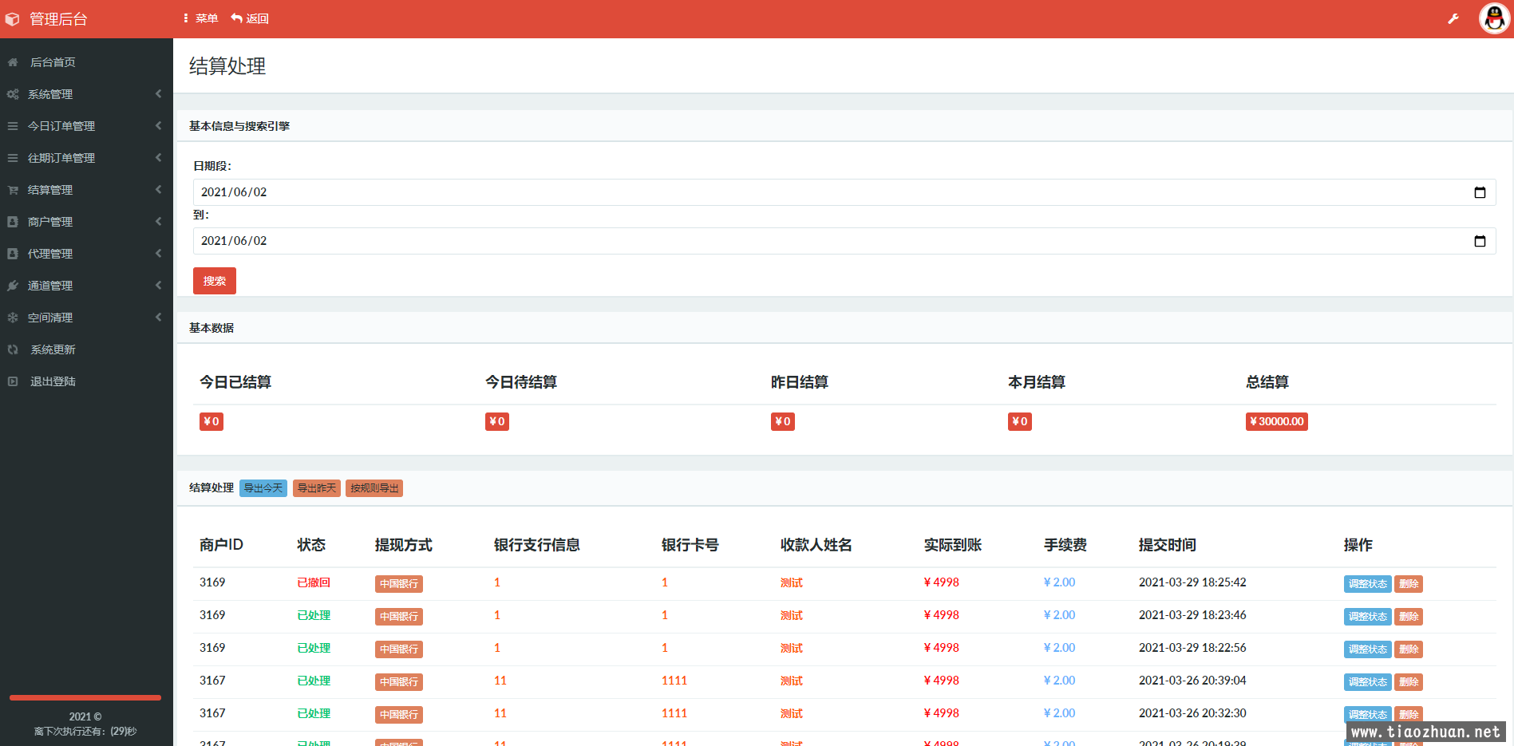Screen dimensions: 1514x746
Task: Expand the 今日订单管理 chevron
Action: click(158, 126)
